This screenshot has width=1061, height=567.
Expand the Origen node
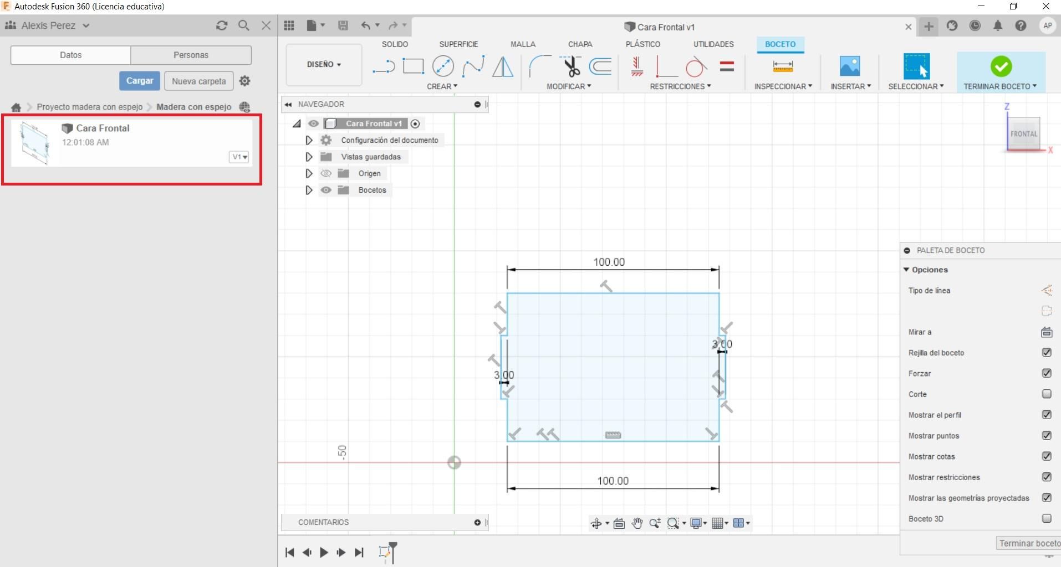309,173
